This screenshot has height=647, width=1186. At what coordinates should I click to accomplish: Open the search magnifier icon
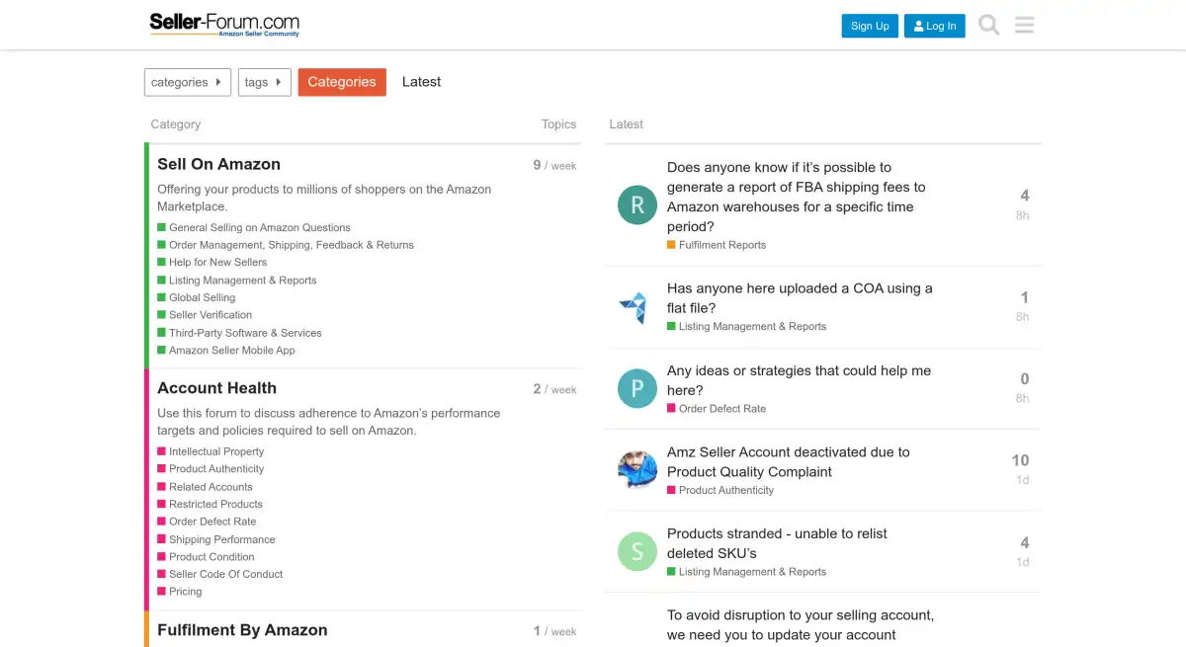[988, 25]
